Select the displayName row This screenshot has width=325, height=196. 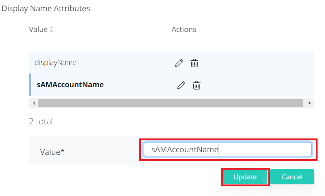[x=56, y=63]
